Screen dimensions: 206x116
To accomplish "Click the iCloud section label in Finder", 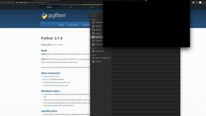I will click(93, 48).
